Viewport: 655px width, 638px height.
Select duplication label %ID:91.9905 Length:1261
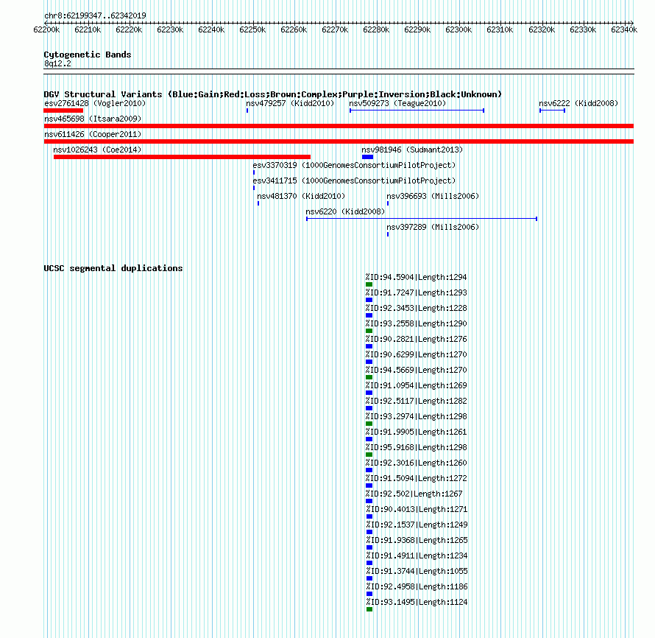pos(416,432)
